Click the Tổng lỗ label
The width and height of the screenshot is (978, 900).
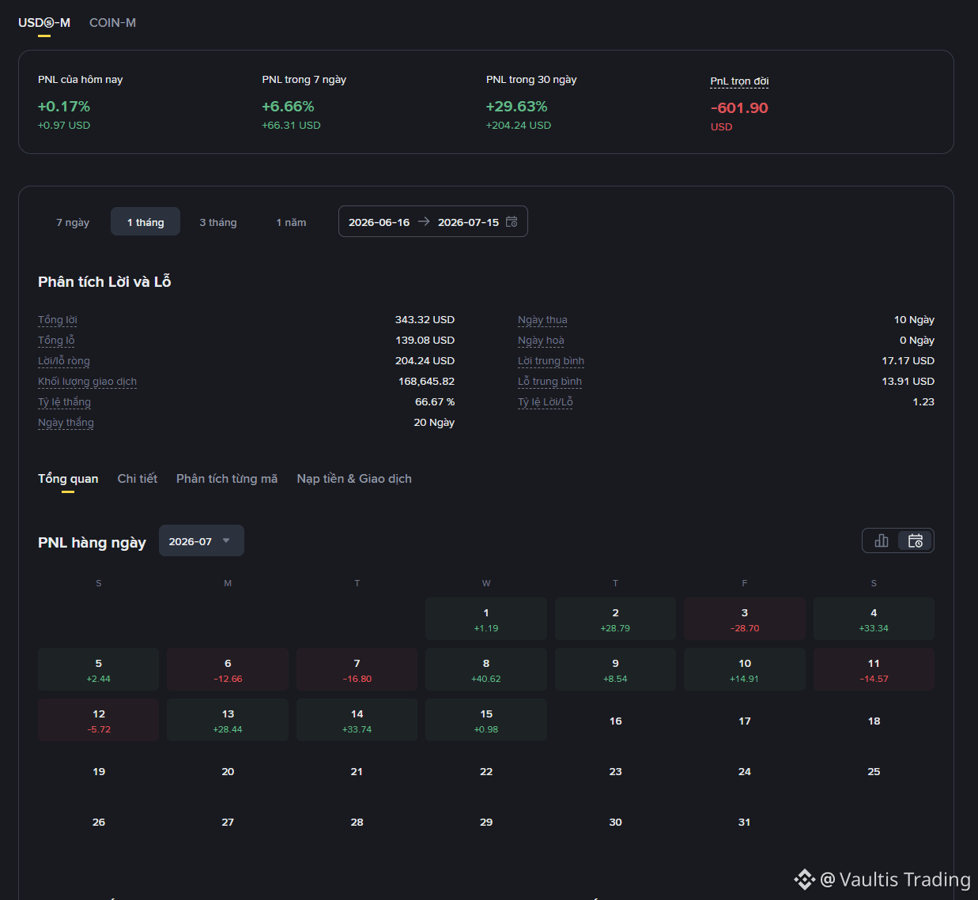[x=56, y=341]
